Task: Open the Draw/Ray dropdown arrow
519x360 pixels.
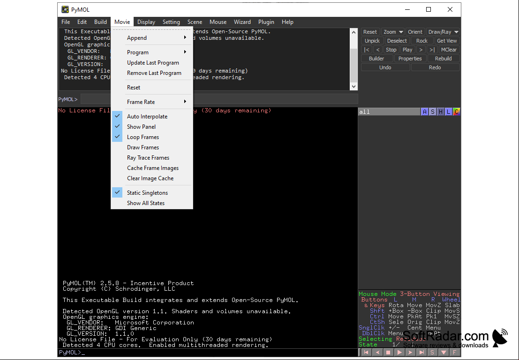Action: coord(456,32)
